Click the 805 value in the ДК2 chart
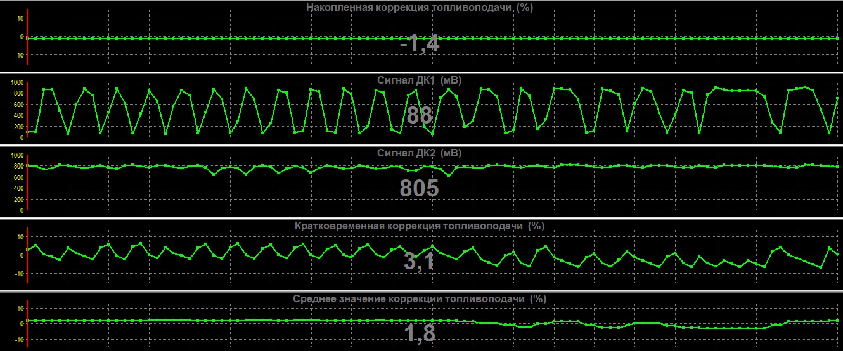Screen dimensions: 843x351 point(420,189)
